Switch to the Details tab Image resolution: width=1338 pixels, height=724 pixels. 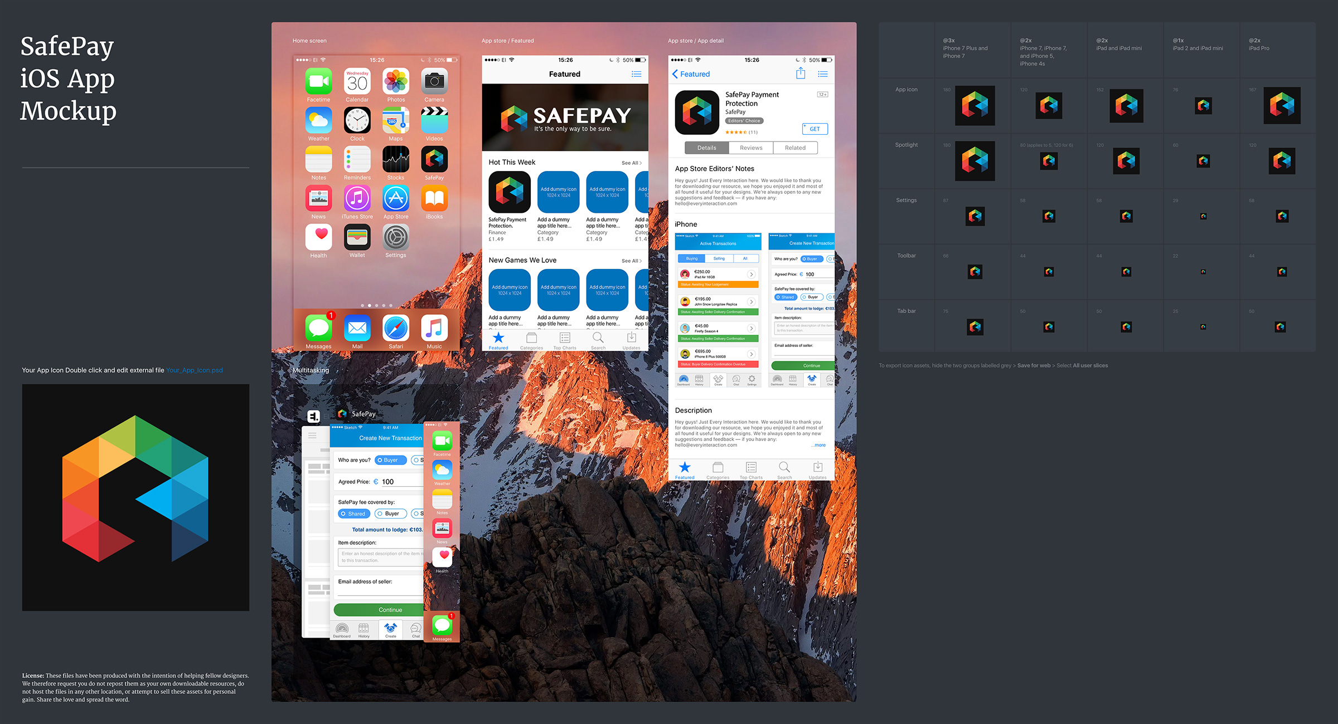click(706, 148)
